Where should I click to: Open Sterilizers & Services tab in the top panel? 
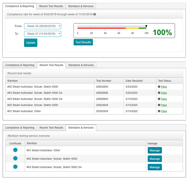(x=81, y=6)
